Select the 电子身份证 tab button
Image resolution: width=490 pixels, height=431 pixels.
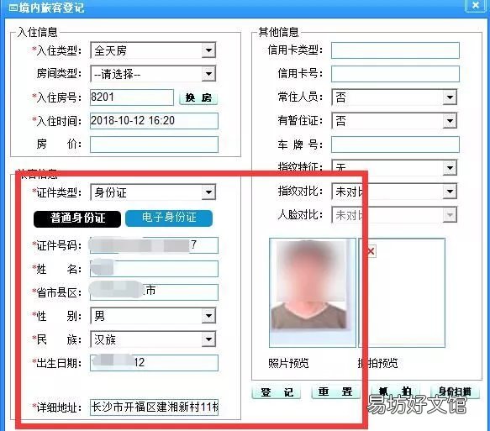[x=169, y=218]
